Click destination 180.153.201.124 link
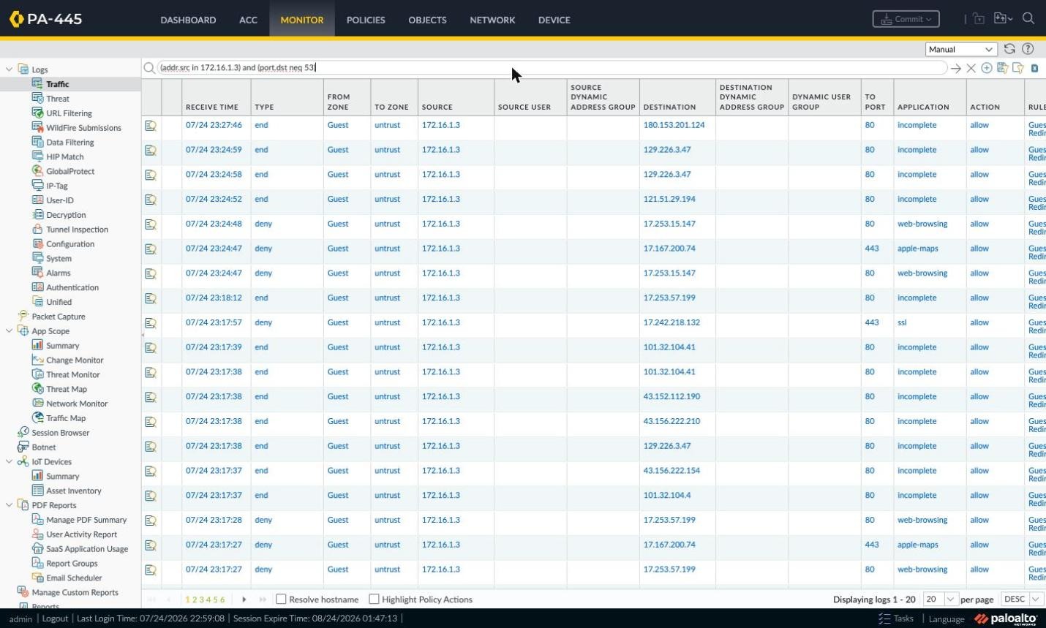1046x628 pixels. coord(674,125)
